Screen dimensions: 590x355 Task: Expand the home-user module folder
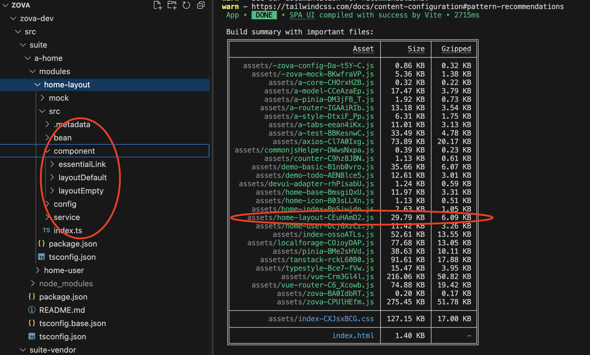pos(64,270)
